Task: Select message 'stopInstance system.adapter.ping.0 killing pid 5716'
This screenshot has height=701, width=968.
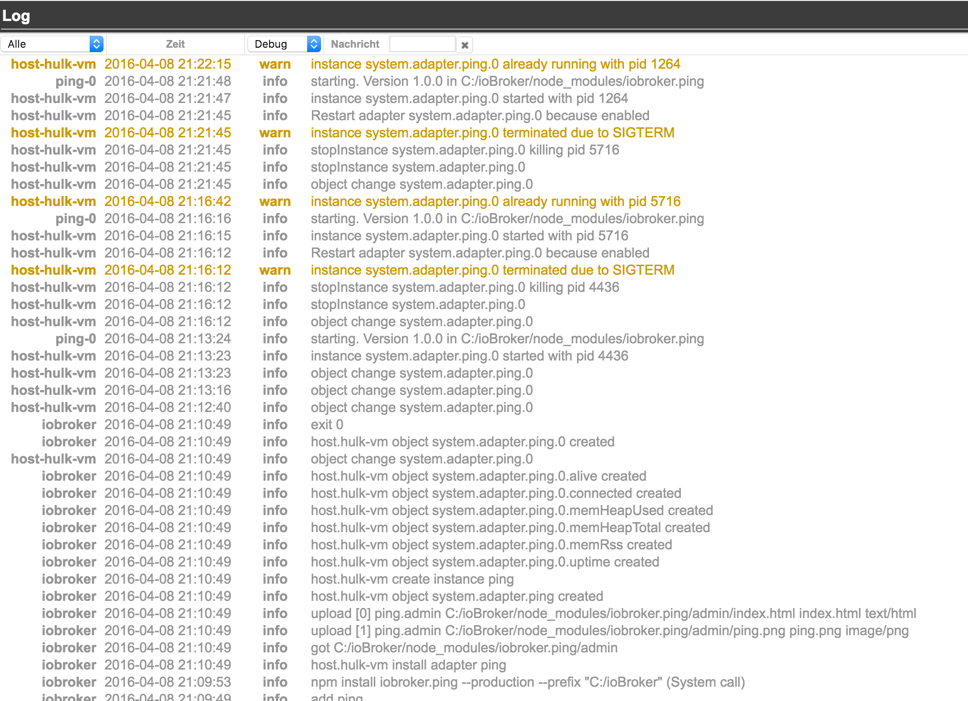Action: pyautogui.click(x=465, y=150)
